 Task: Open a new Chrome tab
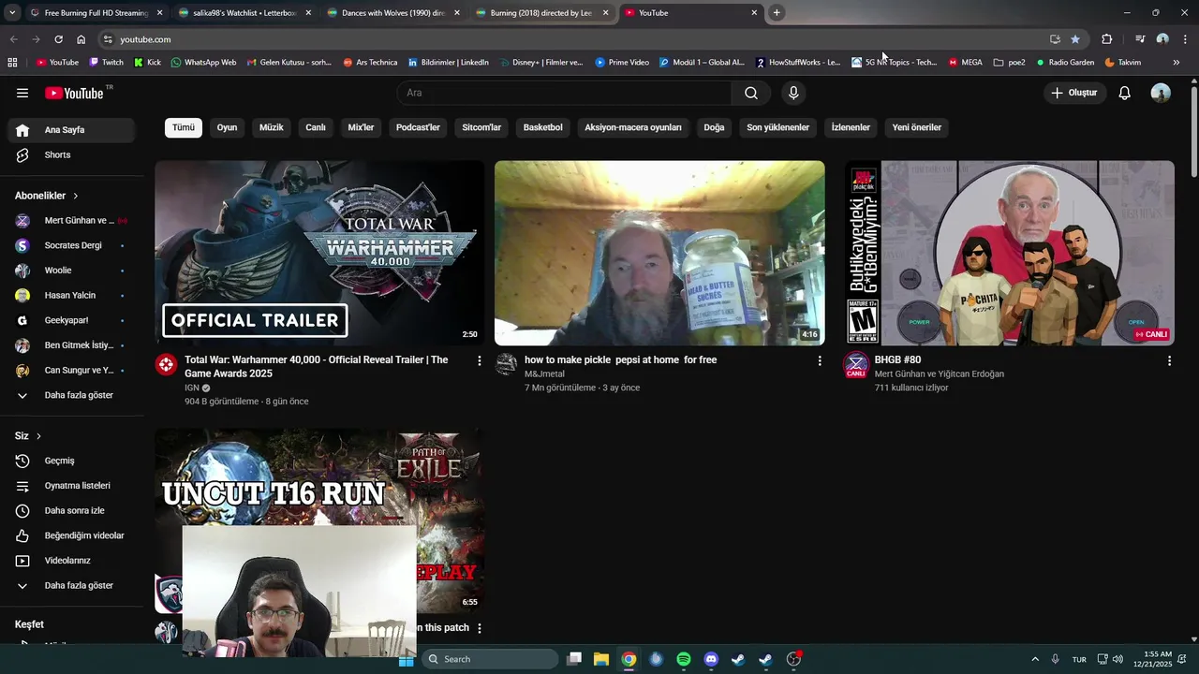click(x=777, y=13)
